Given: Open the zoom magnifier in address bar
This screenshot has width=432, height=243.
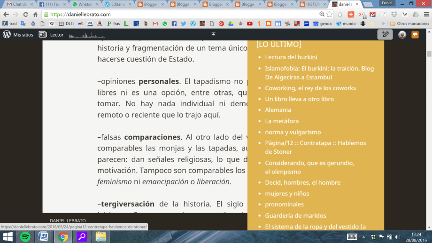Looking at the screenshot, I should 322,15.
